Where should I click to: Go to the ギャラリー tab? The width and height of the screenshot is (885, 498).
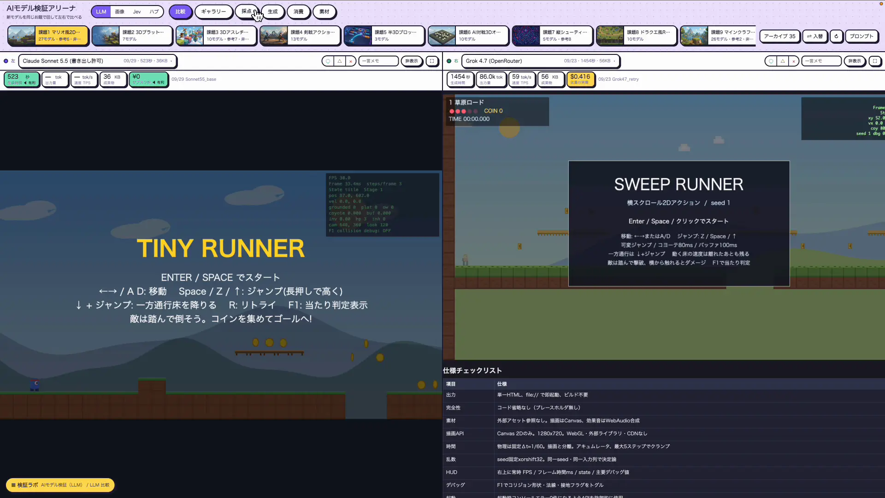(213, 12)
